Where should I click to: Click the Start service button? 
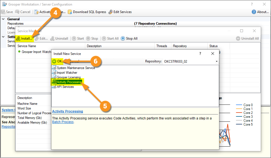coord(78,38)
